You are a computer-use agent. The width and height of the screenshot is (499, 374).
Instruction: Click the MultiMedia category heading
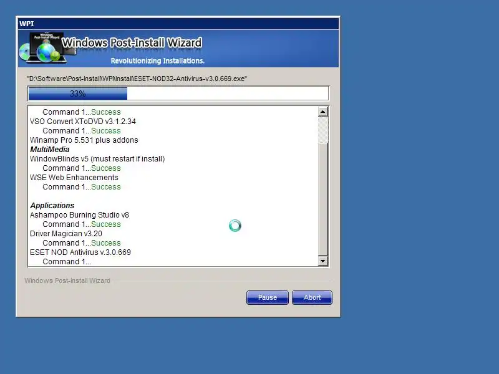[x=50, y=150]
